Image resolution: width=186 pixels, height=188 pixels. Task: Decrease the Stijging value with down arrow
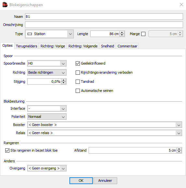pyautogui.click(x=63, y=83)
